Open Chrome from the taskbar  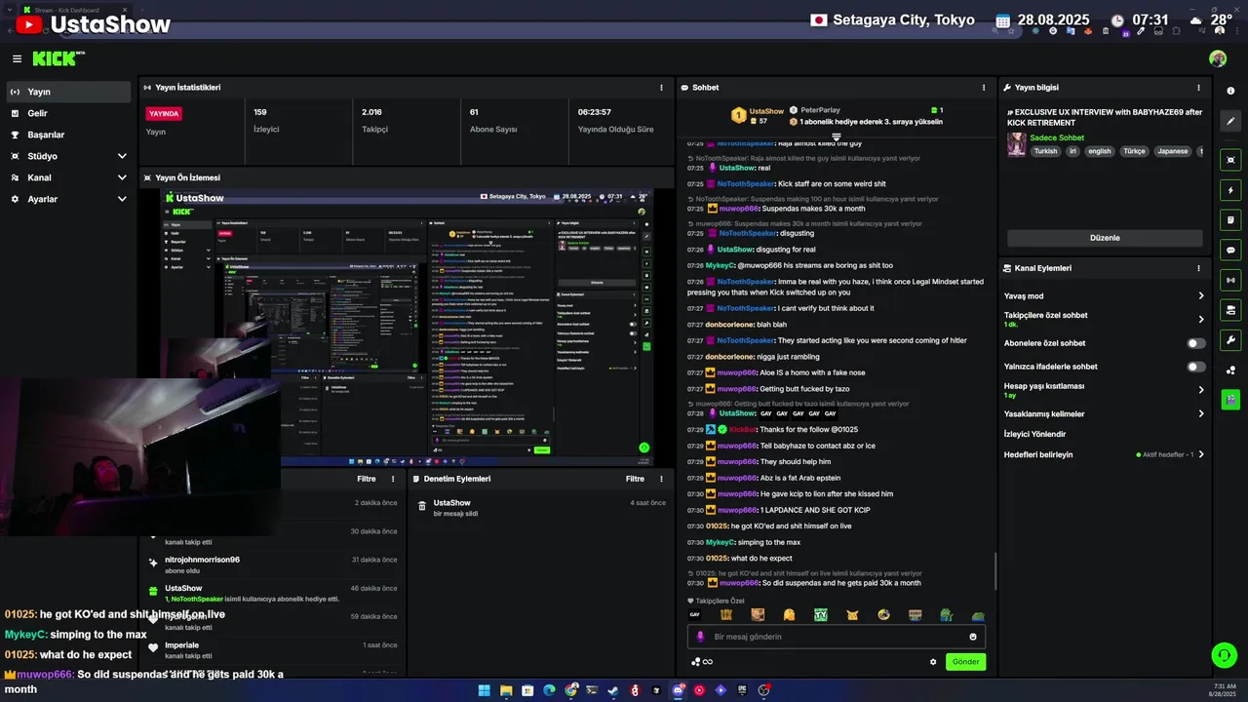click(570, 690)
